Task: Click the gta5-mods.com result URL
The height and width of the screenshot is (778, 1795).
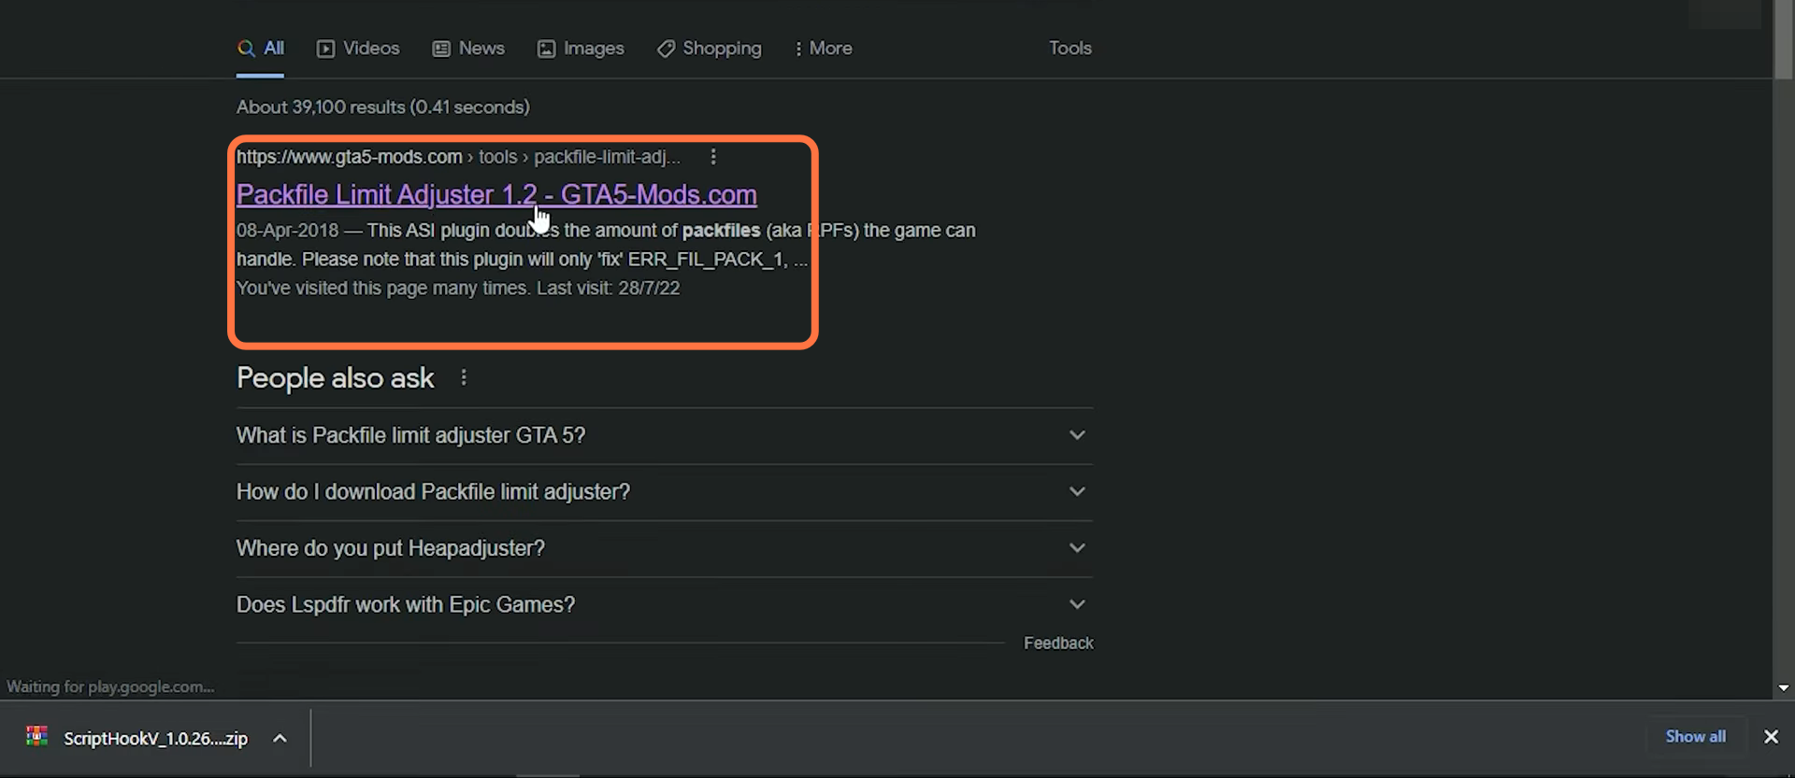Action: [458, 157]
